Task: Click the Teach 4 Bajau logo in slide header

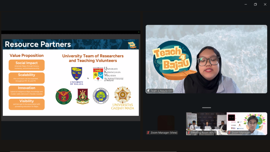Action: tap(132, 45)
